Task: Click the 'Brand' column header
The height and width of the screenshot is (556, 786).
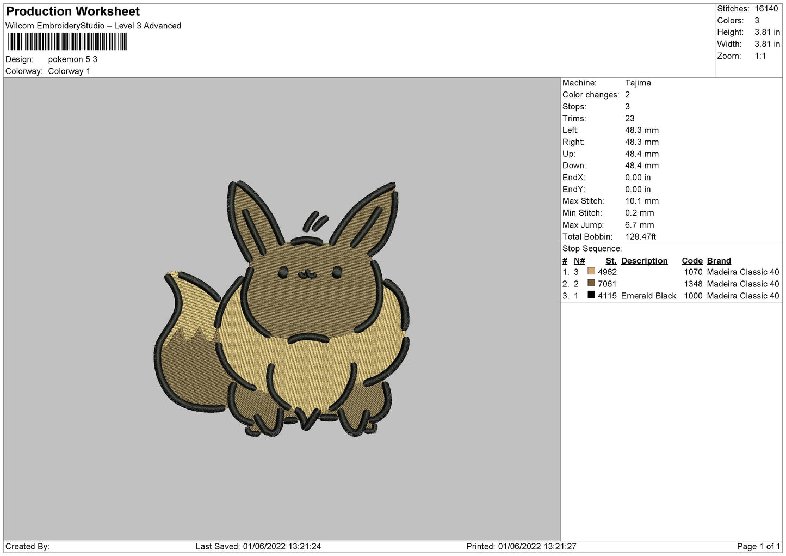Action: click(719, 261)
